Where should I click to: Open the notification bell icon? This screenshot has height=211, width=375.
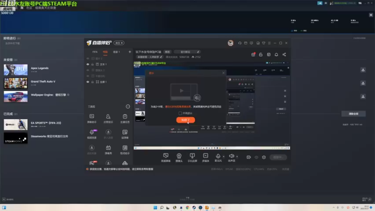coord(276,54)
